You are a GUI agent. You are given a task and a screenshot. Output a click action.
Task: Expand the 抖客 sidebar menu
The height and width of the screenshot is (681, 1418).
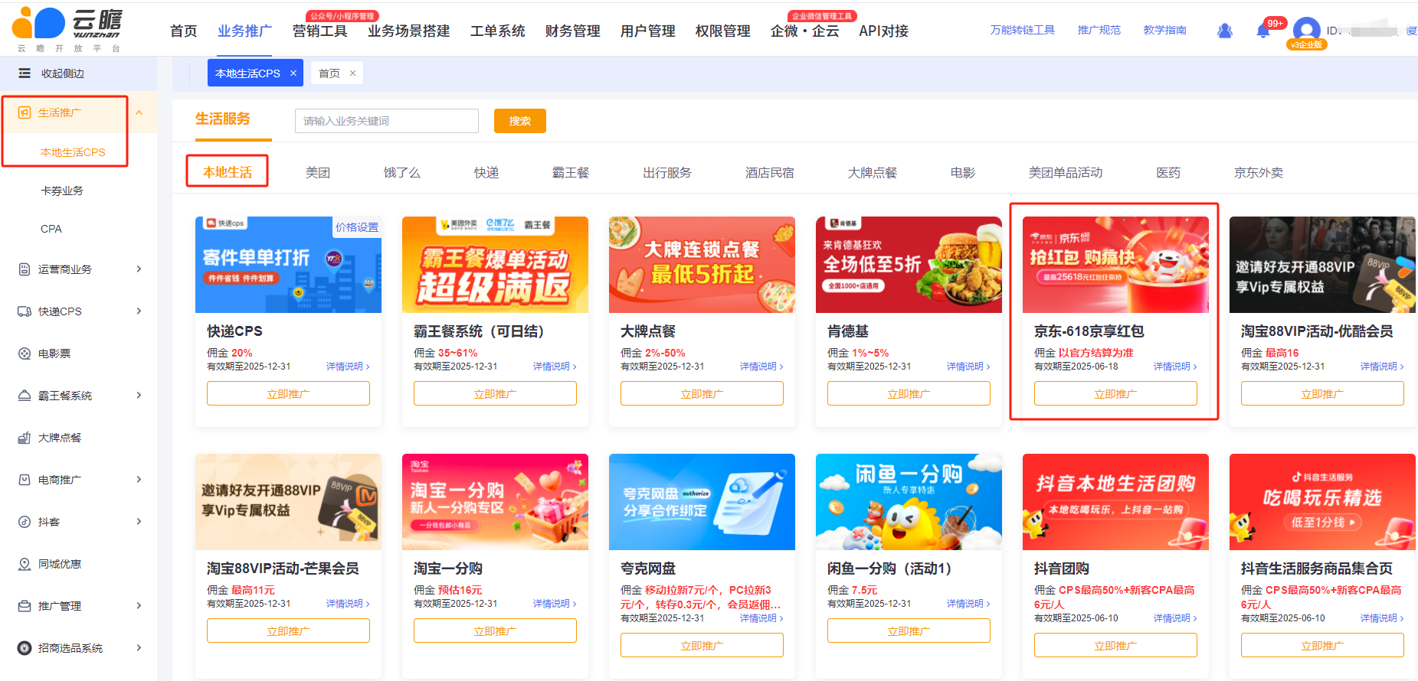coord(139,522)
